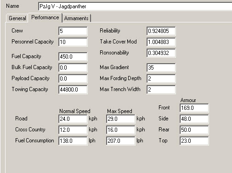The height and width of the screenshot is (173, 232).
Task: Click the Top armour field
Action: (x=194, y=141)
